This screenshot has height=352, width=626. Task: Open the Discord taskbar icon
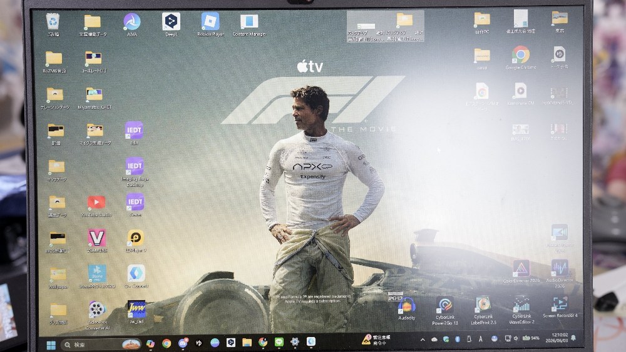[183, 343]
